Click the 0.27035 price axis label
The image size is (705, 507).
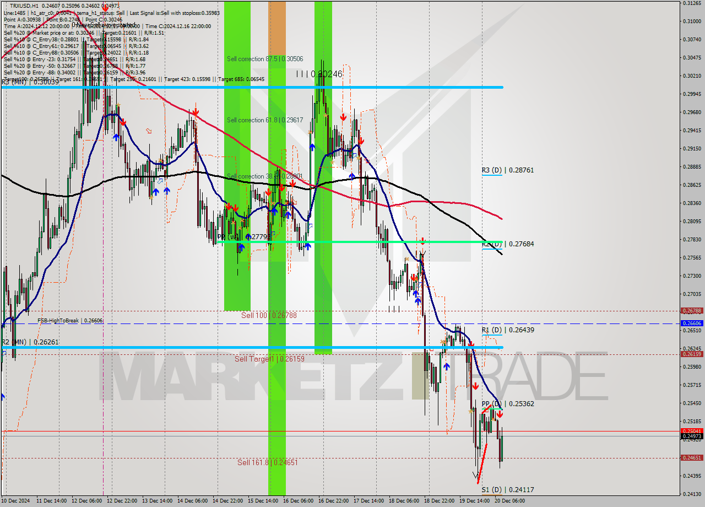692,294
